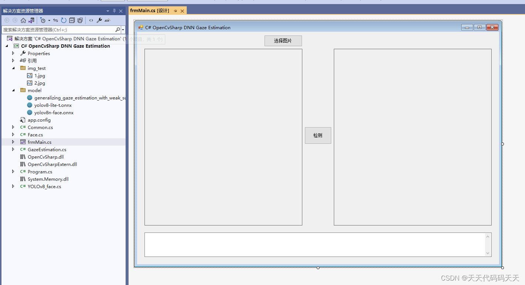Click the frmMain.cs form icon in tree

tap(23, 142)
